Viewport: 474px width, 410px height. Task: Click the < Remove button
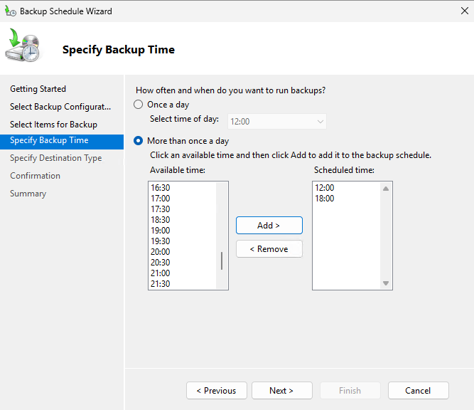click(269, 249)
